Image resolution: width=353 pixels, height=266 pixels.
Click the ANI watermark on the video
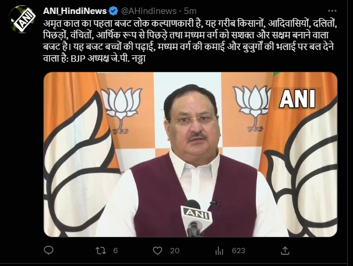point(297,98)
